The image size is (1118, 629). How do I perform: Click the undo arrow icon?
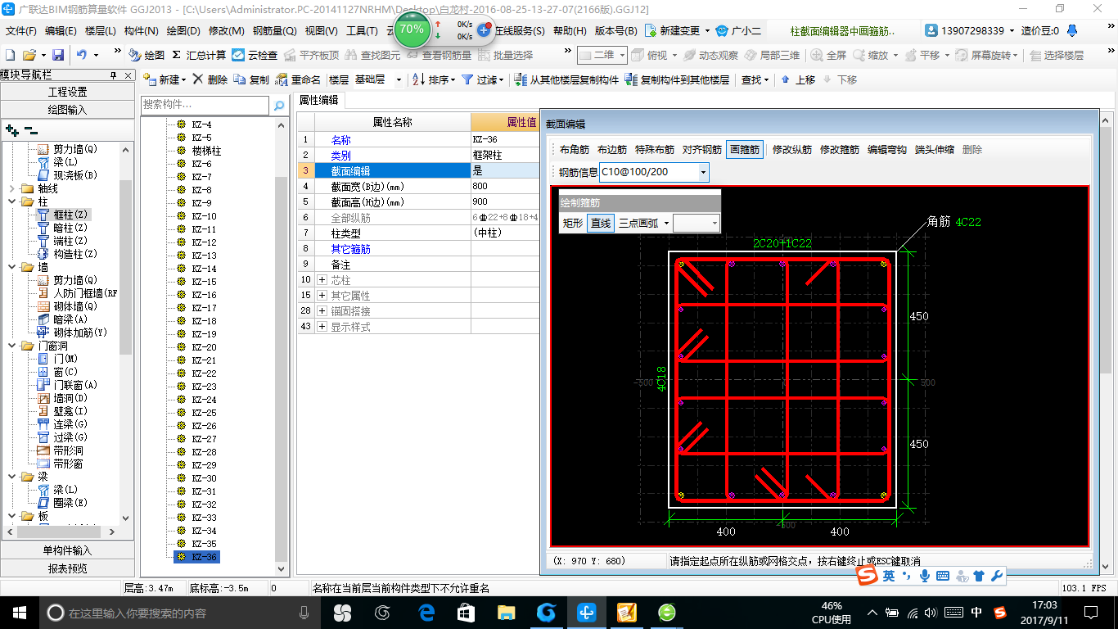tap(82, 55)
